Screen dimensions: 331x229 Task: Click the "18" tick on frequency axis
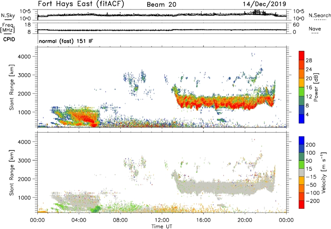click(x=28, y=25)
